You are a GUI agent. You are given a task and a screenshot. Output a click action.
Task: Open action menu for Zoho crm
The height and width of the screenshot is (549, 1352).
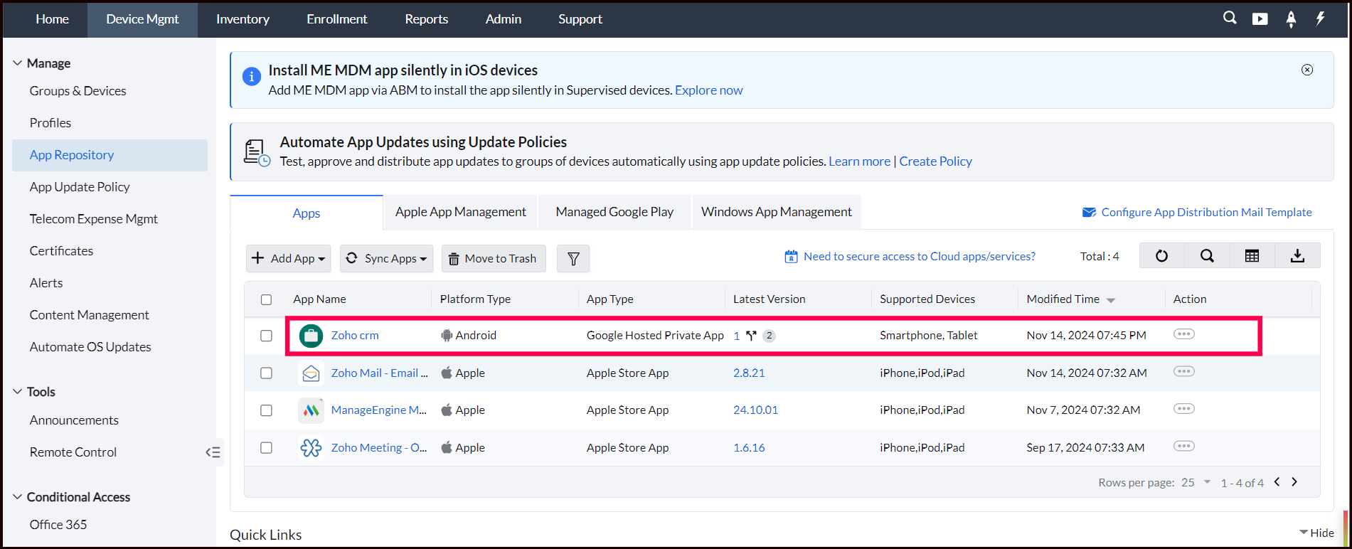coord(1183,334)
